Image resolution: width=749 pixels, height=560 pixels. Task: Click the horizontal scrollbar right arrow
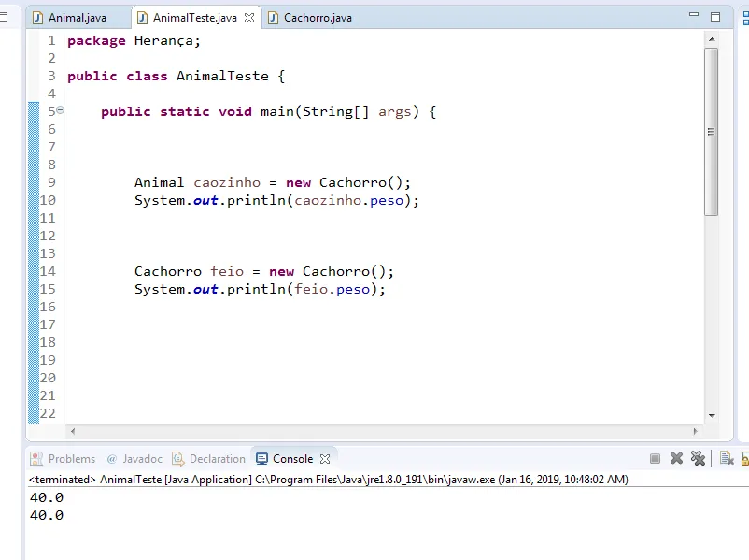point(695,431)
